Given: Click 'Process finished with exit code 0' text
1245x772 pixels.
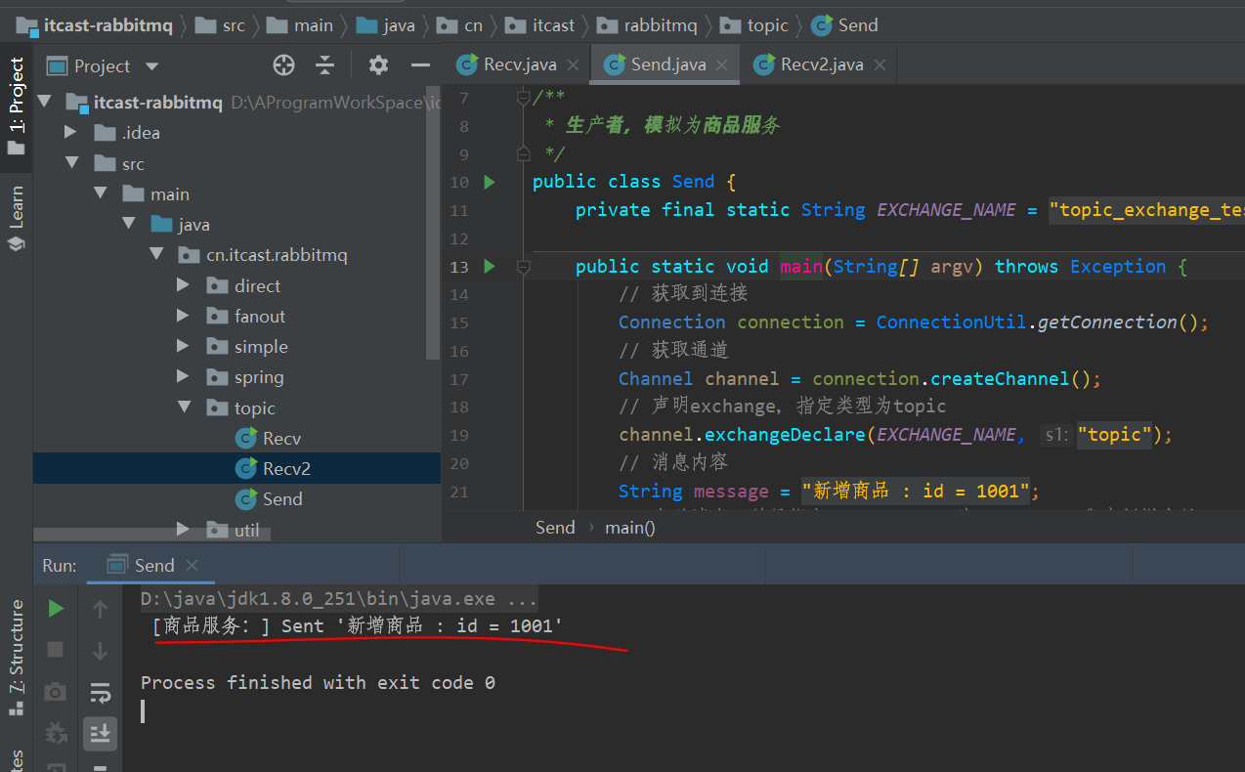Looking at the screenshot, I should pos(318,682).
